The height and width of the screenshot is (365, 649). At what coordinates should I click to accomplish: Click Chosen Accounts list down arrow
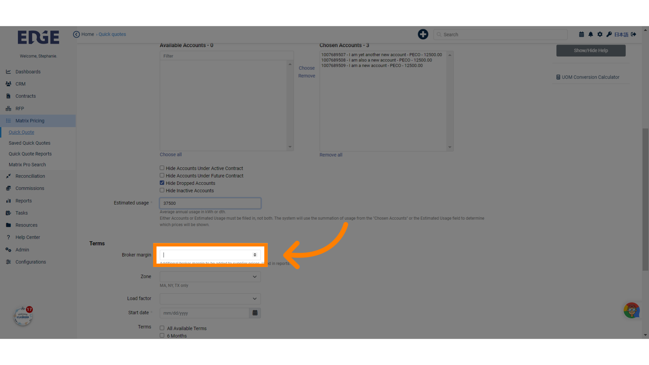point(450,147)
